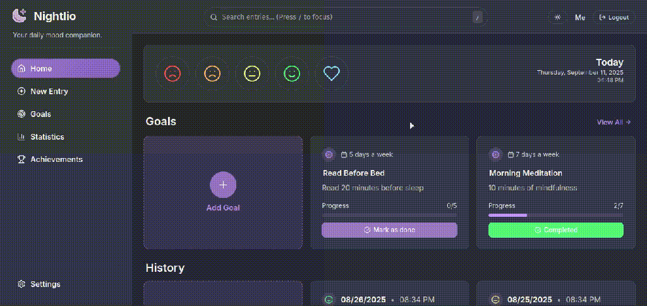Pick the yellow neutral mood face

[x=252, y=74]
